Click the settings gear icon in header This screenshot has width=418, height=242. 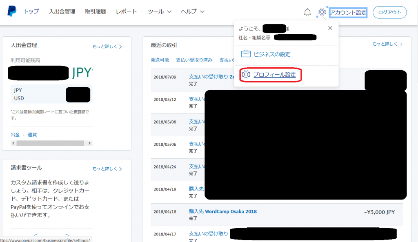tap(322, 12)
